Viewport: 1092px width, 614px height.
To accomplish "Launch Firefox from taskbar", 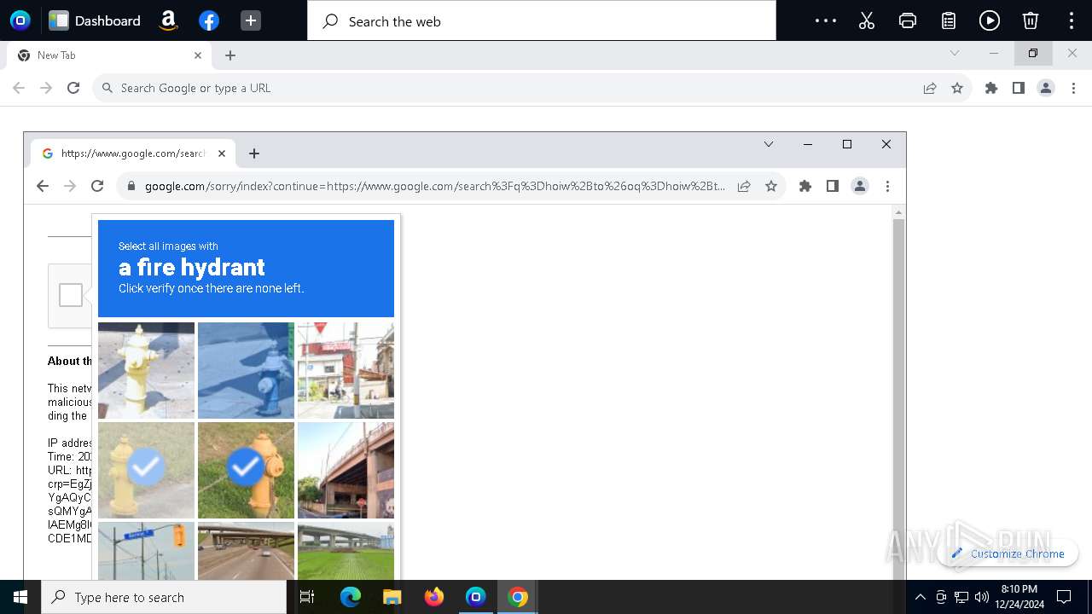I will 434,597.
